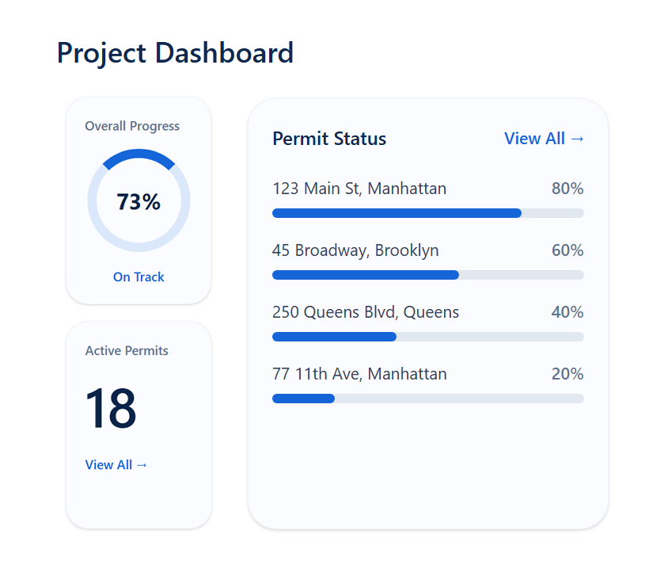Image resolution: width=668 pixels, height=576 pixels.
Task: Select the 123 Main St, Manhattan entry
Action: pos(359,189)
